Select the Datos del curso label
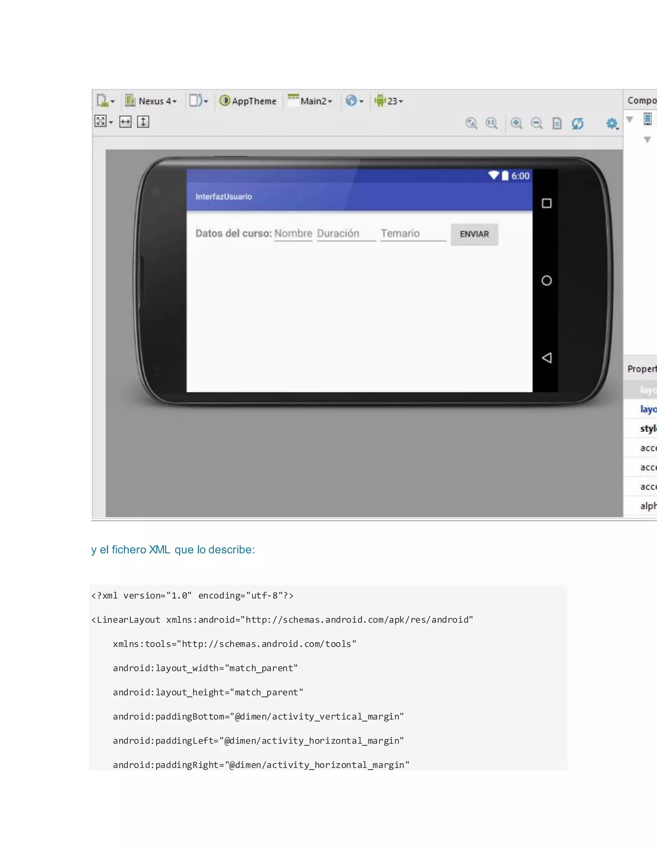657x851 pixels. (234, 233)
